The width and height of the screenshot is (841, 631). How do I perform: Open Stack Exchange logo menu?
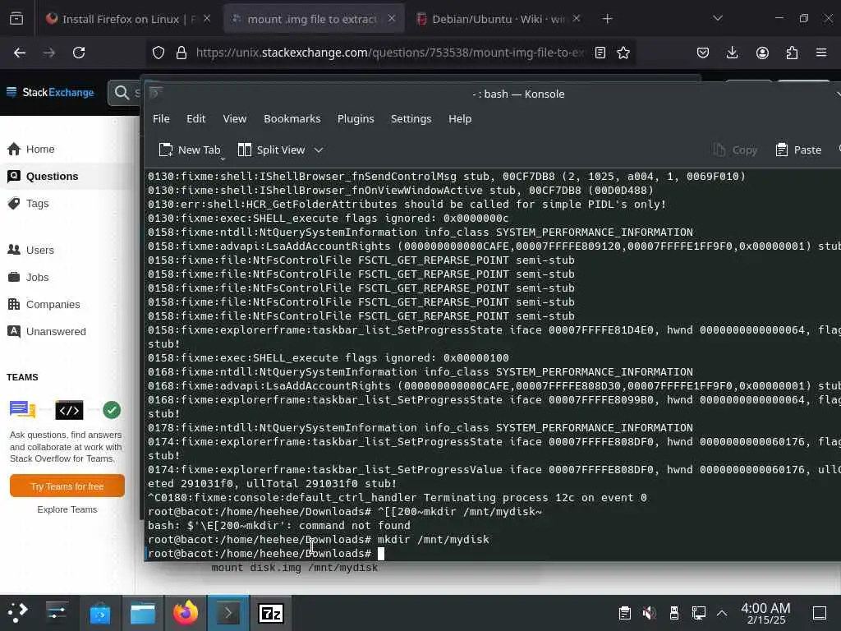tap(50, 92)
